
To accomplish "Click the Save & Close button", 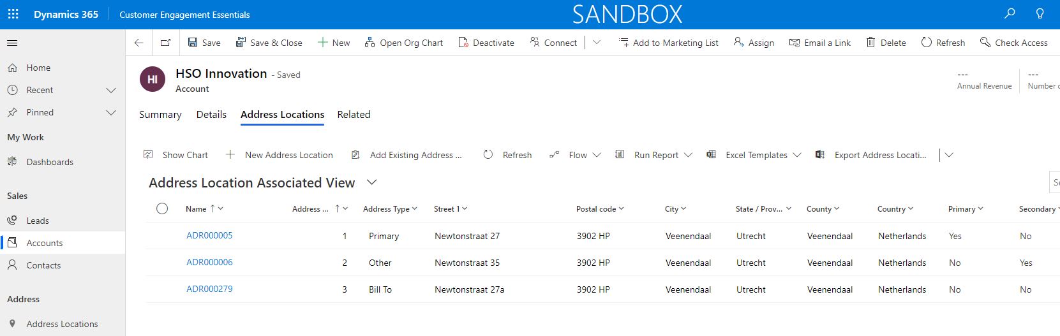I will click(269, 43).
